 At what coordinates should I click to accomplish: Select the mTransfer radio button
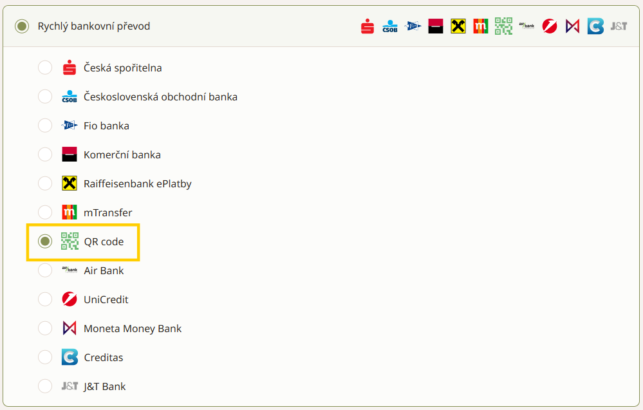[x=45, y=212]
